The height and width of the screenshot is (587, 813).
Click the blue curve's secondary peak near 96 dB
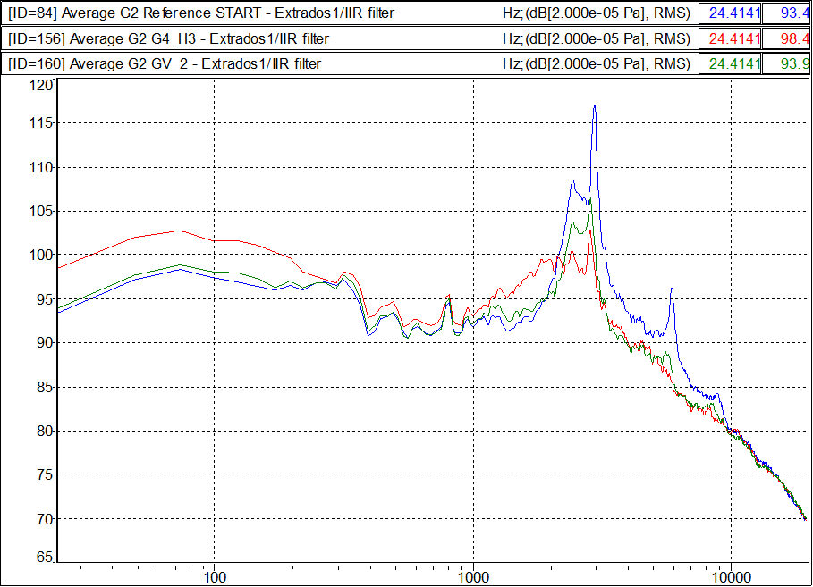(x=672, y=289)
